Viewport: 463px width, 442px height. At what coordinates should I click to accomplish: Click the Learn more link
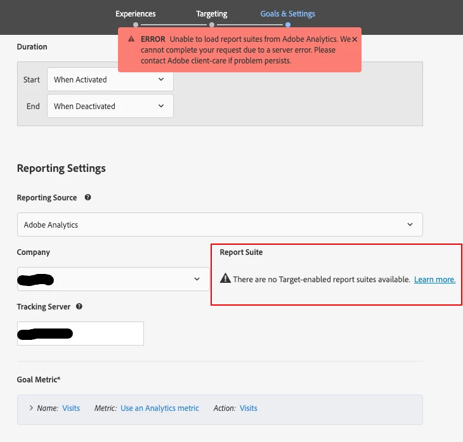(x=434, y=279)
